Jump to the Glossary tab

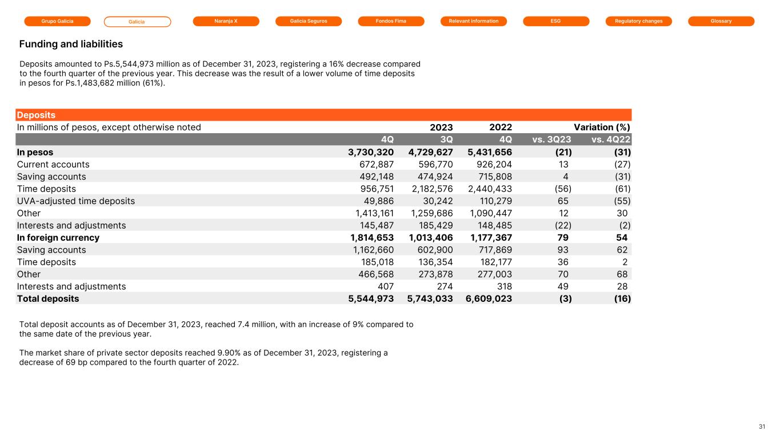(721, 21)
